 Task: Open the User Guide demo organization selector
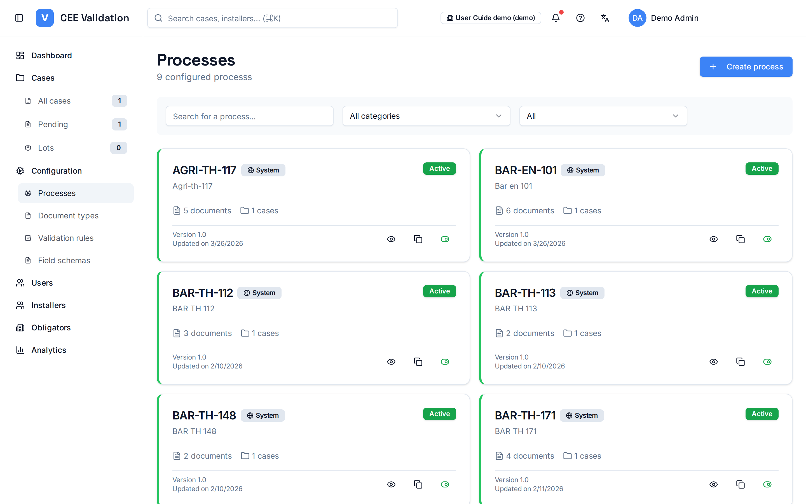tap(491, 18)
